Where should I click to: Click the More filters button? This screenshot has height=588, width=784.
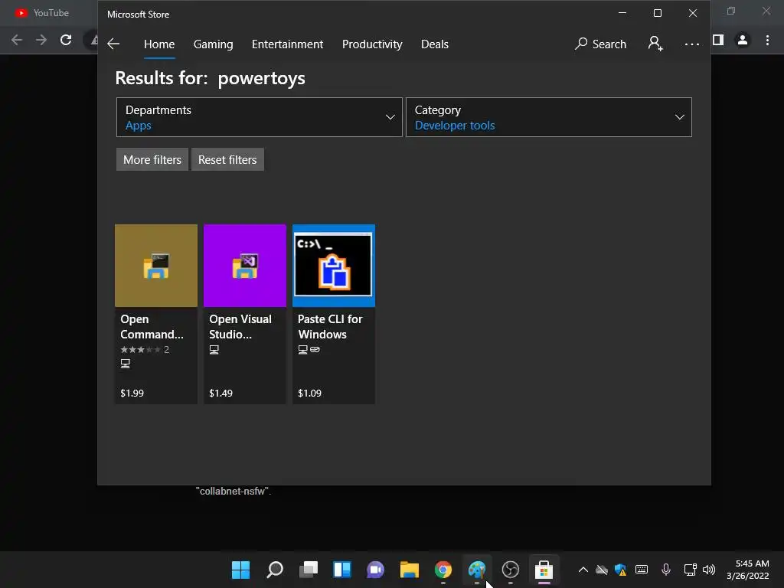[152, 159]
